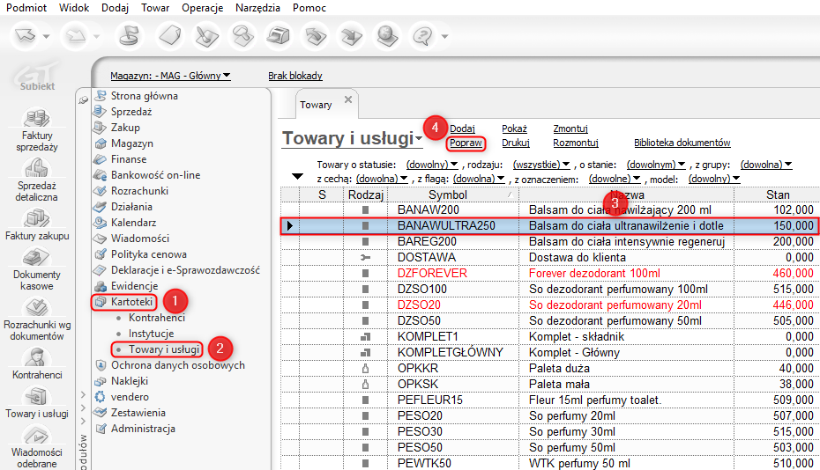Screen dimensions: 820x470
Task: Open Biblioteka dokumentów link
Action: pos(682,143)
